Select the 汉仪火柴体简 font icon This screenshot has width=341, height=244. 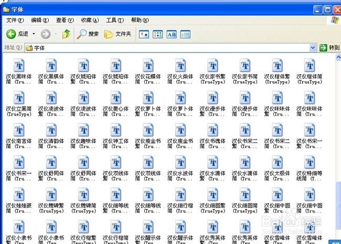180,65
